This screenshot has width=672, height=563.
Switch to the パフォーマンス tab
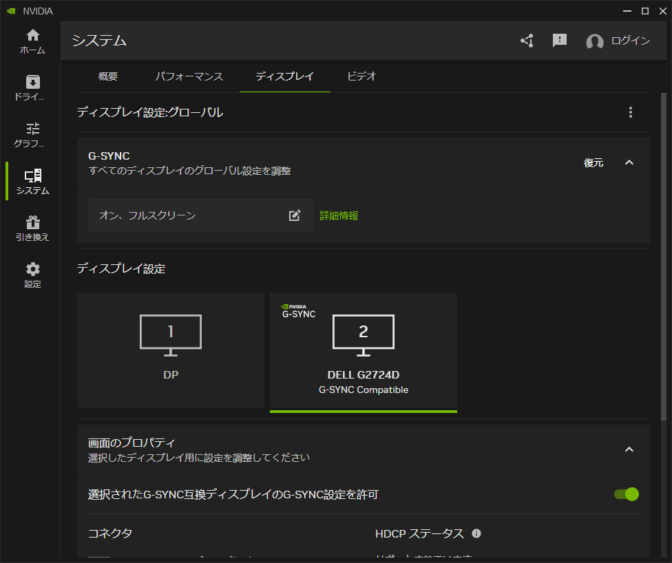pyautogui.click(x=189, y=76)
